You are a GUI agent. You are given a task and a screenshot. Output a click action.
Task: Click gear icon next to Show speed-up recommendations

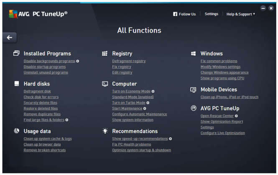(171, 139)
